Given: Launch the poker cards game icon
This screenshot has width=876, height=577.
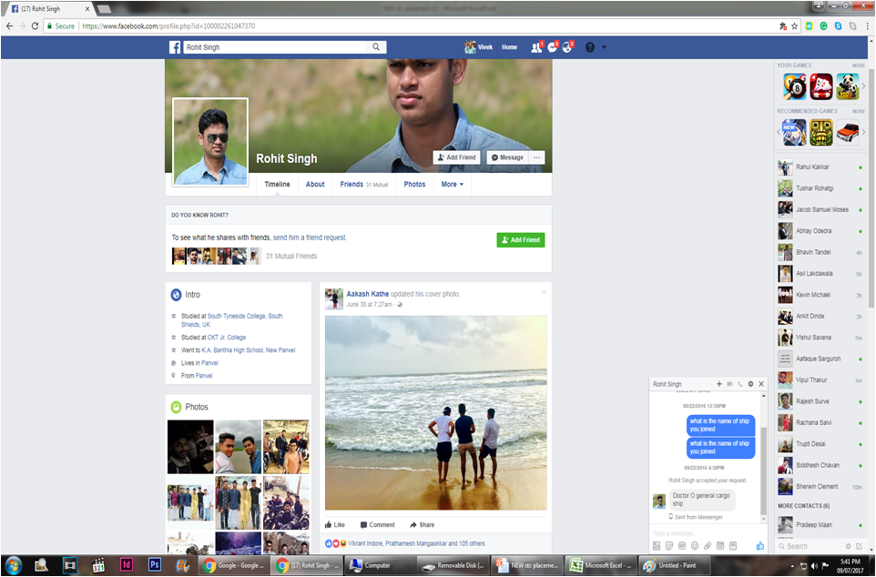Looking at the screenshot, I should pos(820,86).
